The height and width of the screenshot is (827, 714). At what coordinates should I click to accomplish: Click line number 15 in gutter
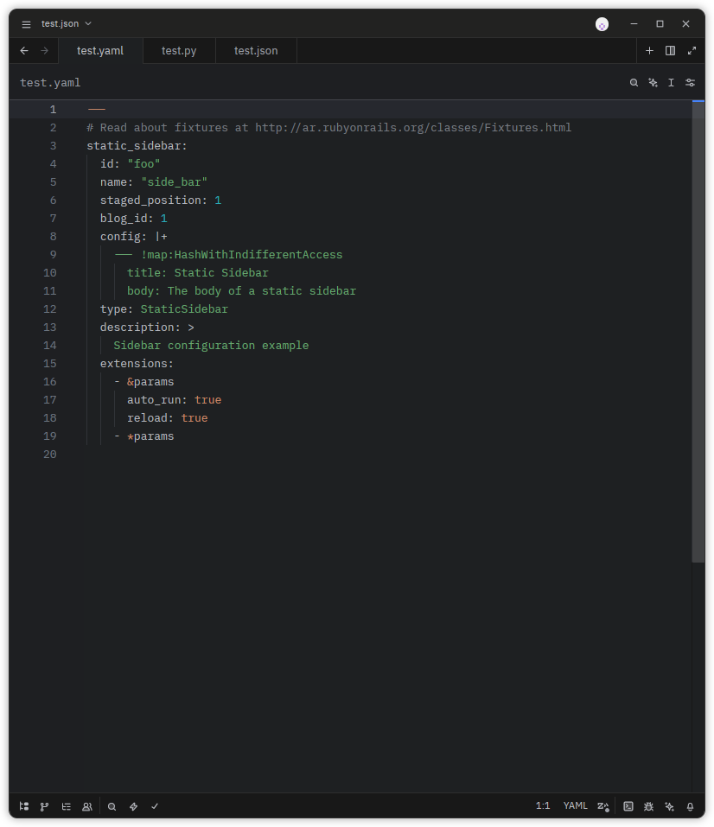click(49, 364)
